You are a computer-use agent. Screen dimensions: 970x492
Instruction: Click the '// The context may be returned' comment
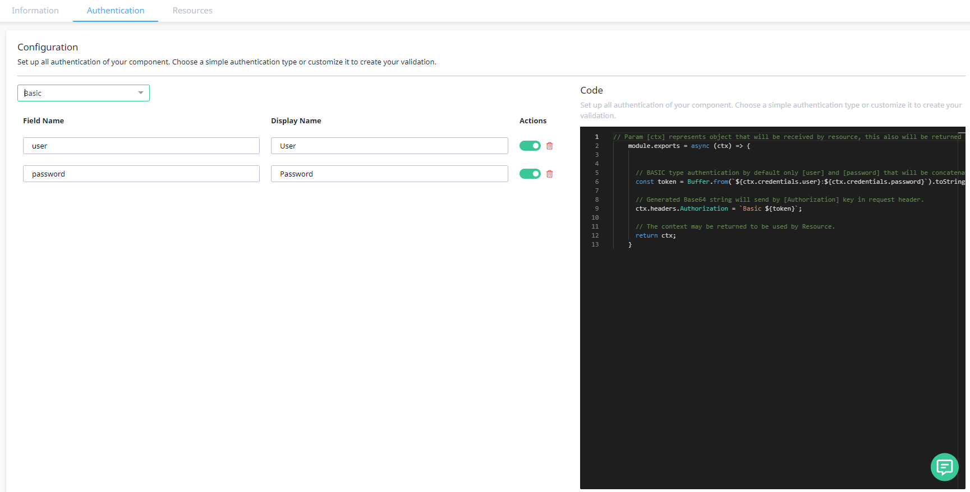[x=735, y=226]
